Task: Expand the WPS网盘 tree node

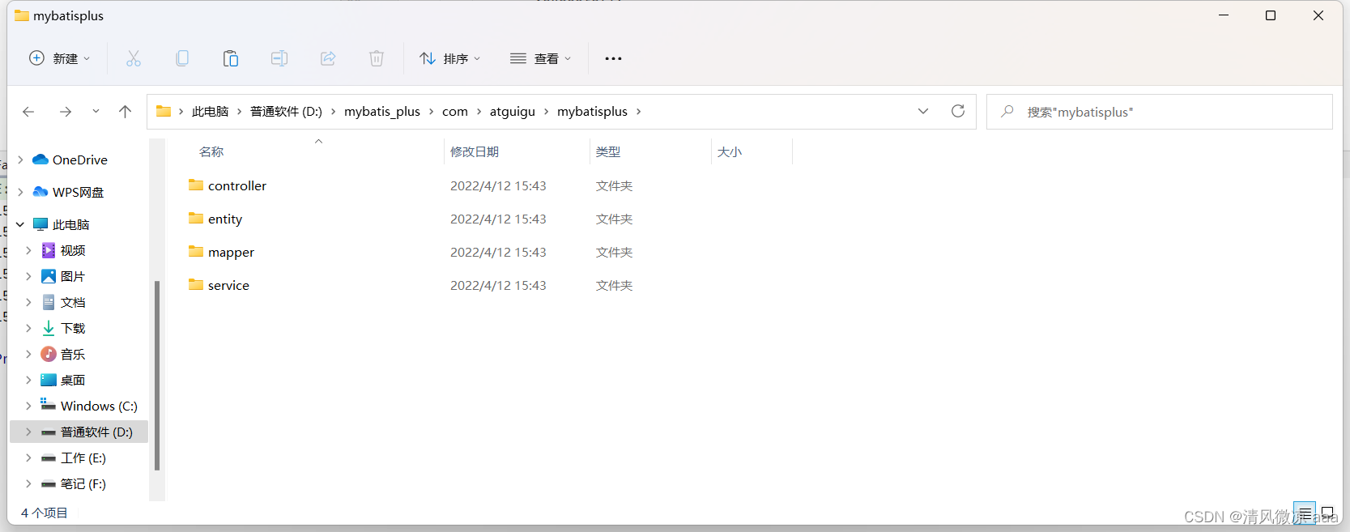Action: [20, 192]
